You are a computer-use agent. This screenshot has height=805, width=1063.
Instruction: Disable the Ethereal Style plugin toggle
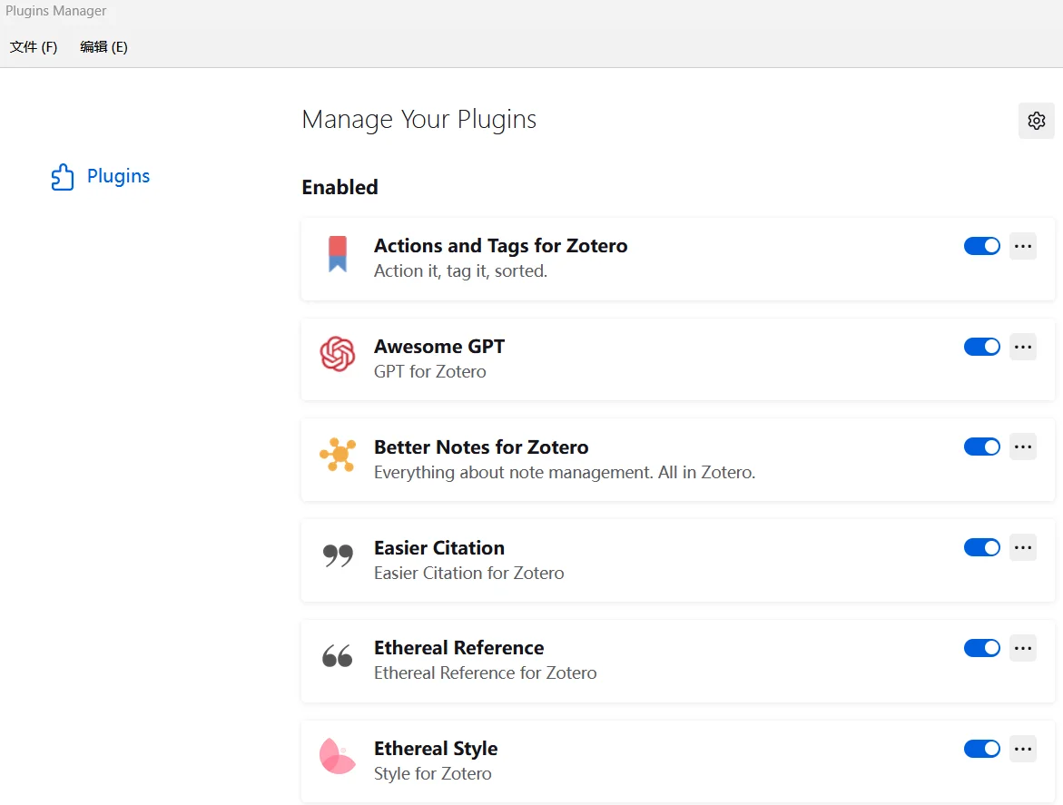981,749
